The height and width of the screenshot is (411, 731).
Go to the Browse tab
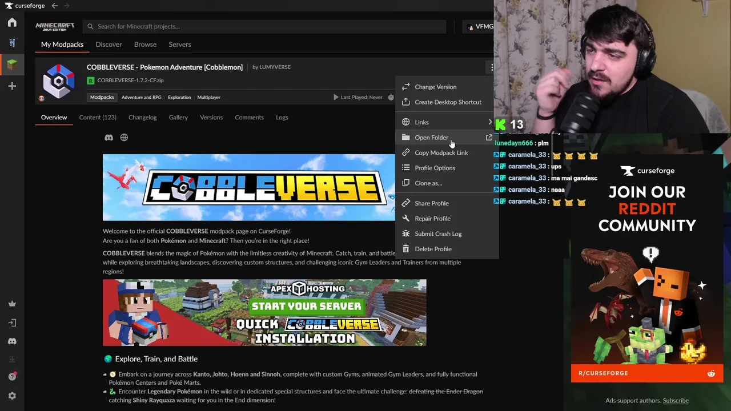click(145, 45)
